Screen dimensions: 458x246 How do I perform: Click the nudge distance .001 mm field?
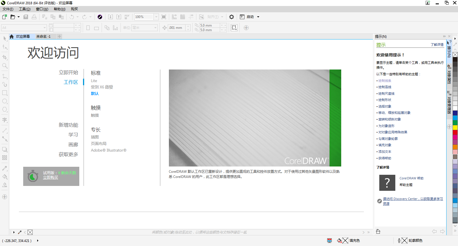177,28
